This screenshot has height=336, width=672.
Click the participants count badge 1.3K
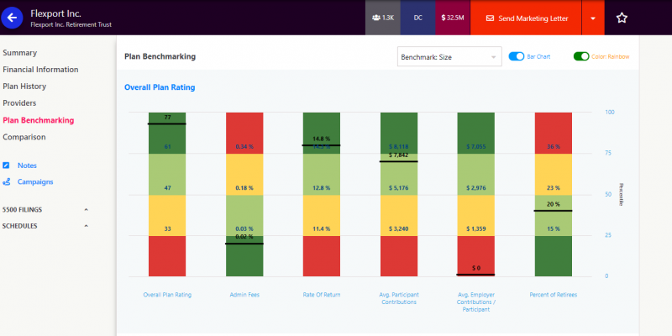click(382, 18)
